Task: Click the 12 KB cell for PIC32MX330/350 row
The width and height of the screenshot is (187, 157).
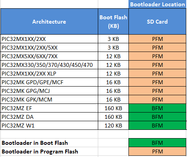Action: [x=113, y=65]
